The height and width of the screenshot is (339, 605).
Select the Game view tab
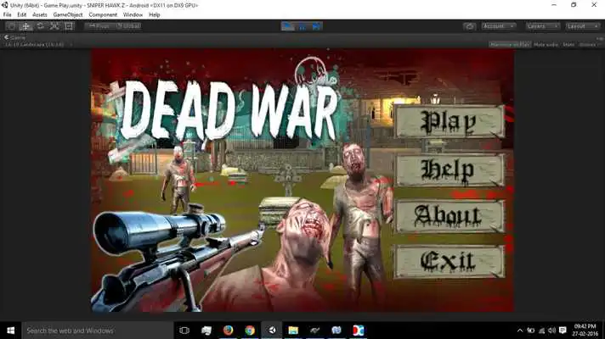click(x=15, y=37)
